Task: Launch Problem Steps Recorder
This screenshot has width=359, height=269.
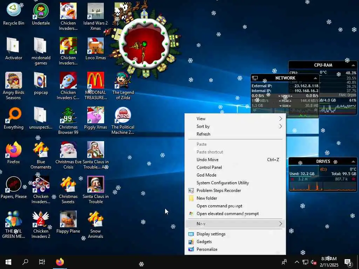Action: pyautogui.click(x=235, y=190)
